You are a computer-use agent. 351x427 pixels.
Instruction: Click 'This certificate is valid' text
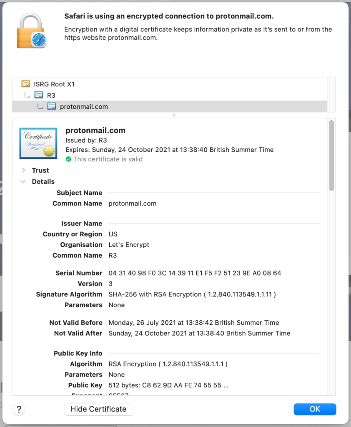(x=108, y=159)
